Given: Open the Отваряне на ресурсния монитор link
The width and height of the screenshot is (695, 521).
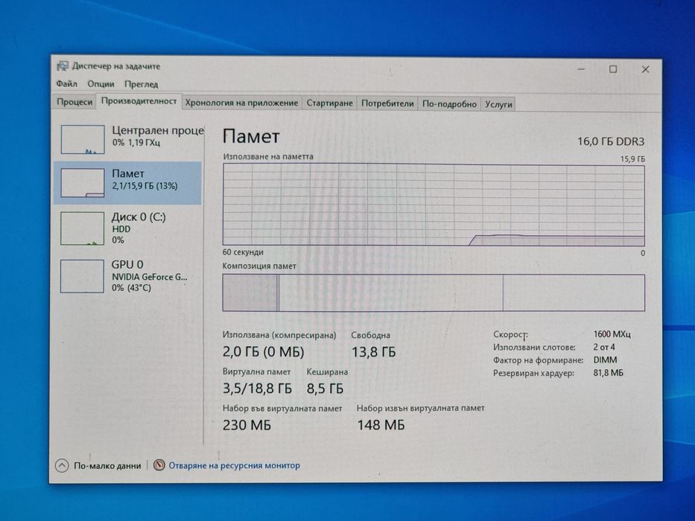Looking at the screenshot, I should [234, 466].
